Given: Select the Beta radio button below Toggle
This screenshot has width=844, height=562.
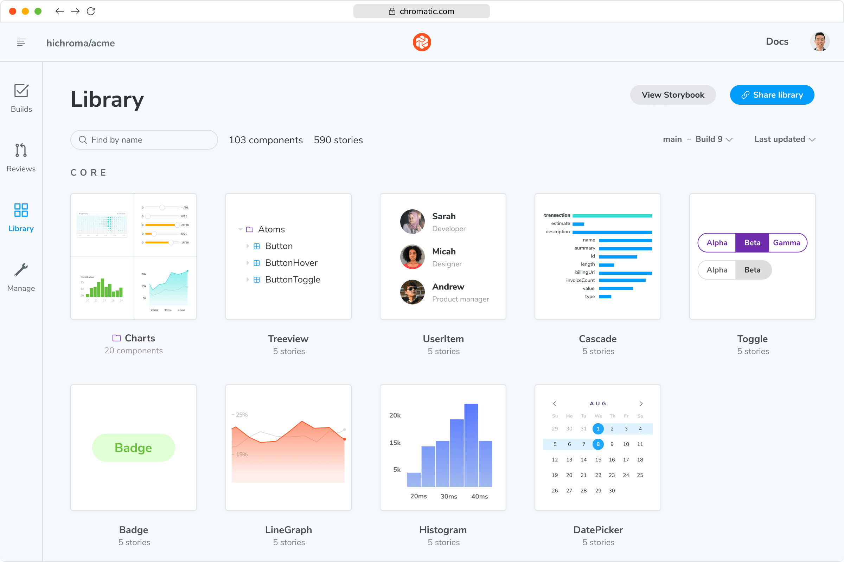Looking at the screenshot, I should 752,270.
